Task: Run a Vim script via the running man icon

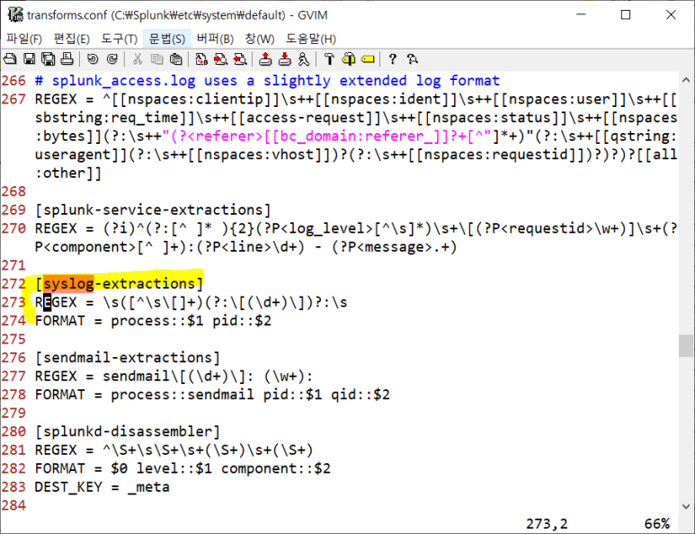Action: 304,59
